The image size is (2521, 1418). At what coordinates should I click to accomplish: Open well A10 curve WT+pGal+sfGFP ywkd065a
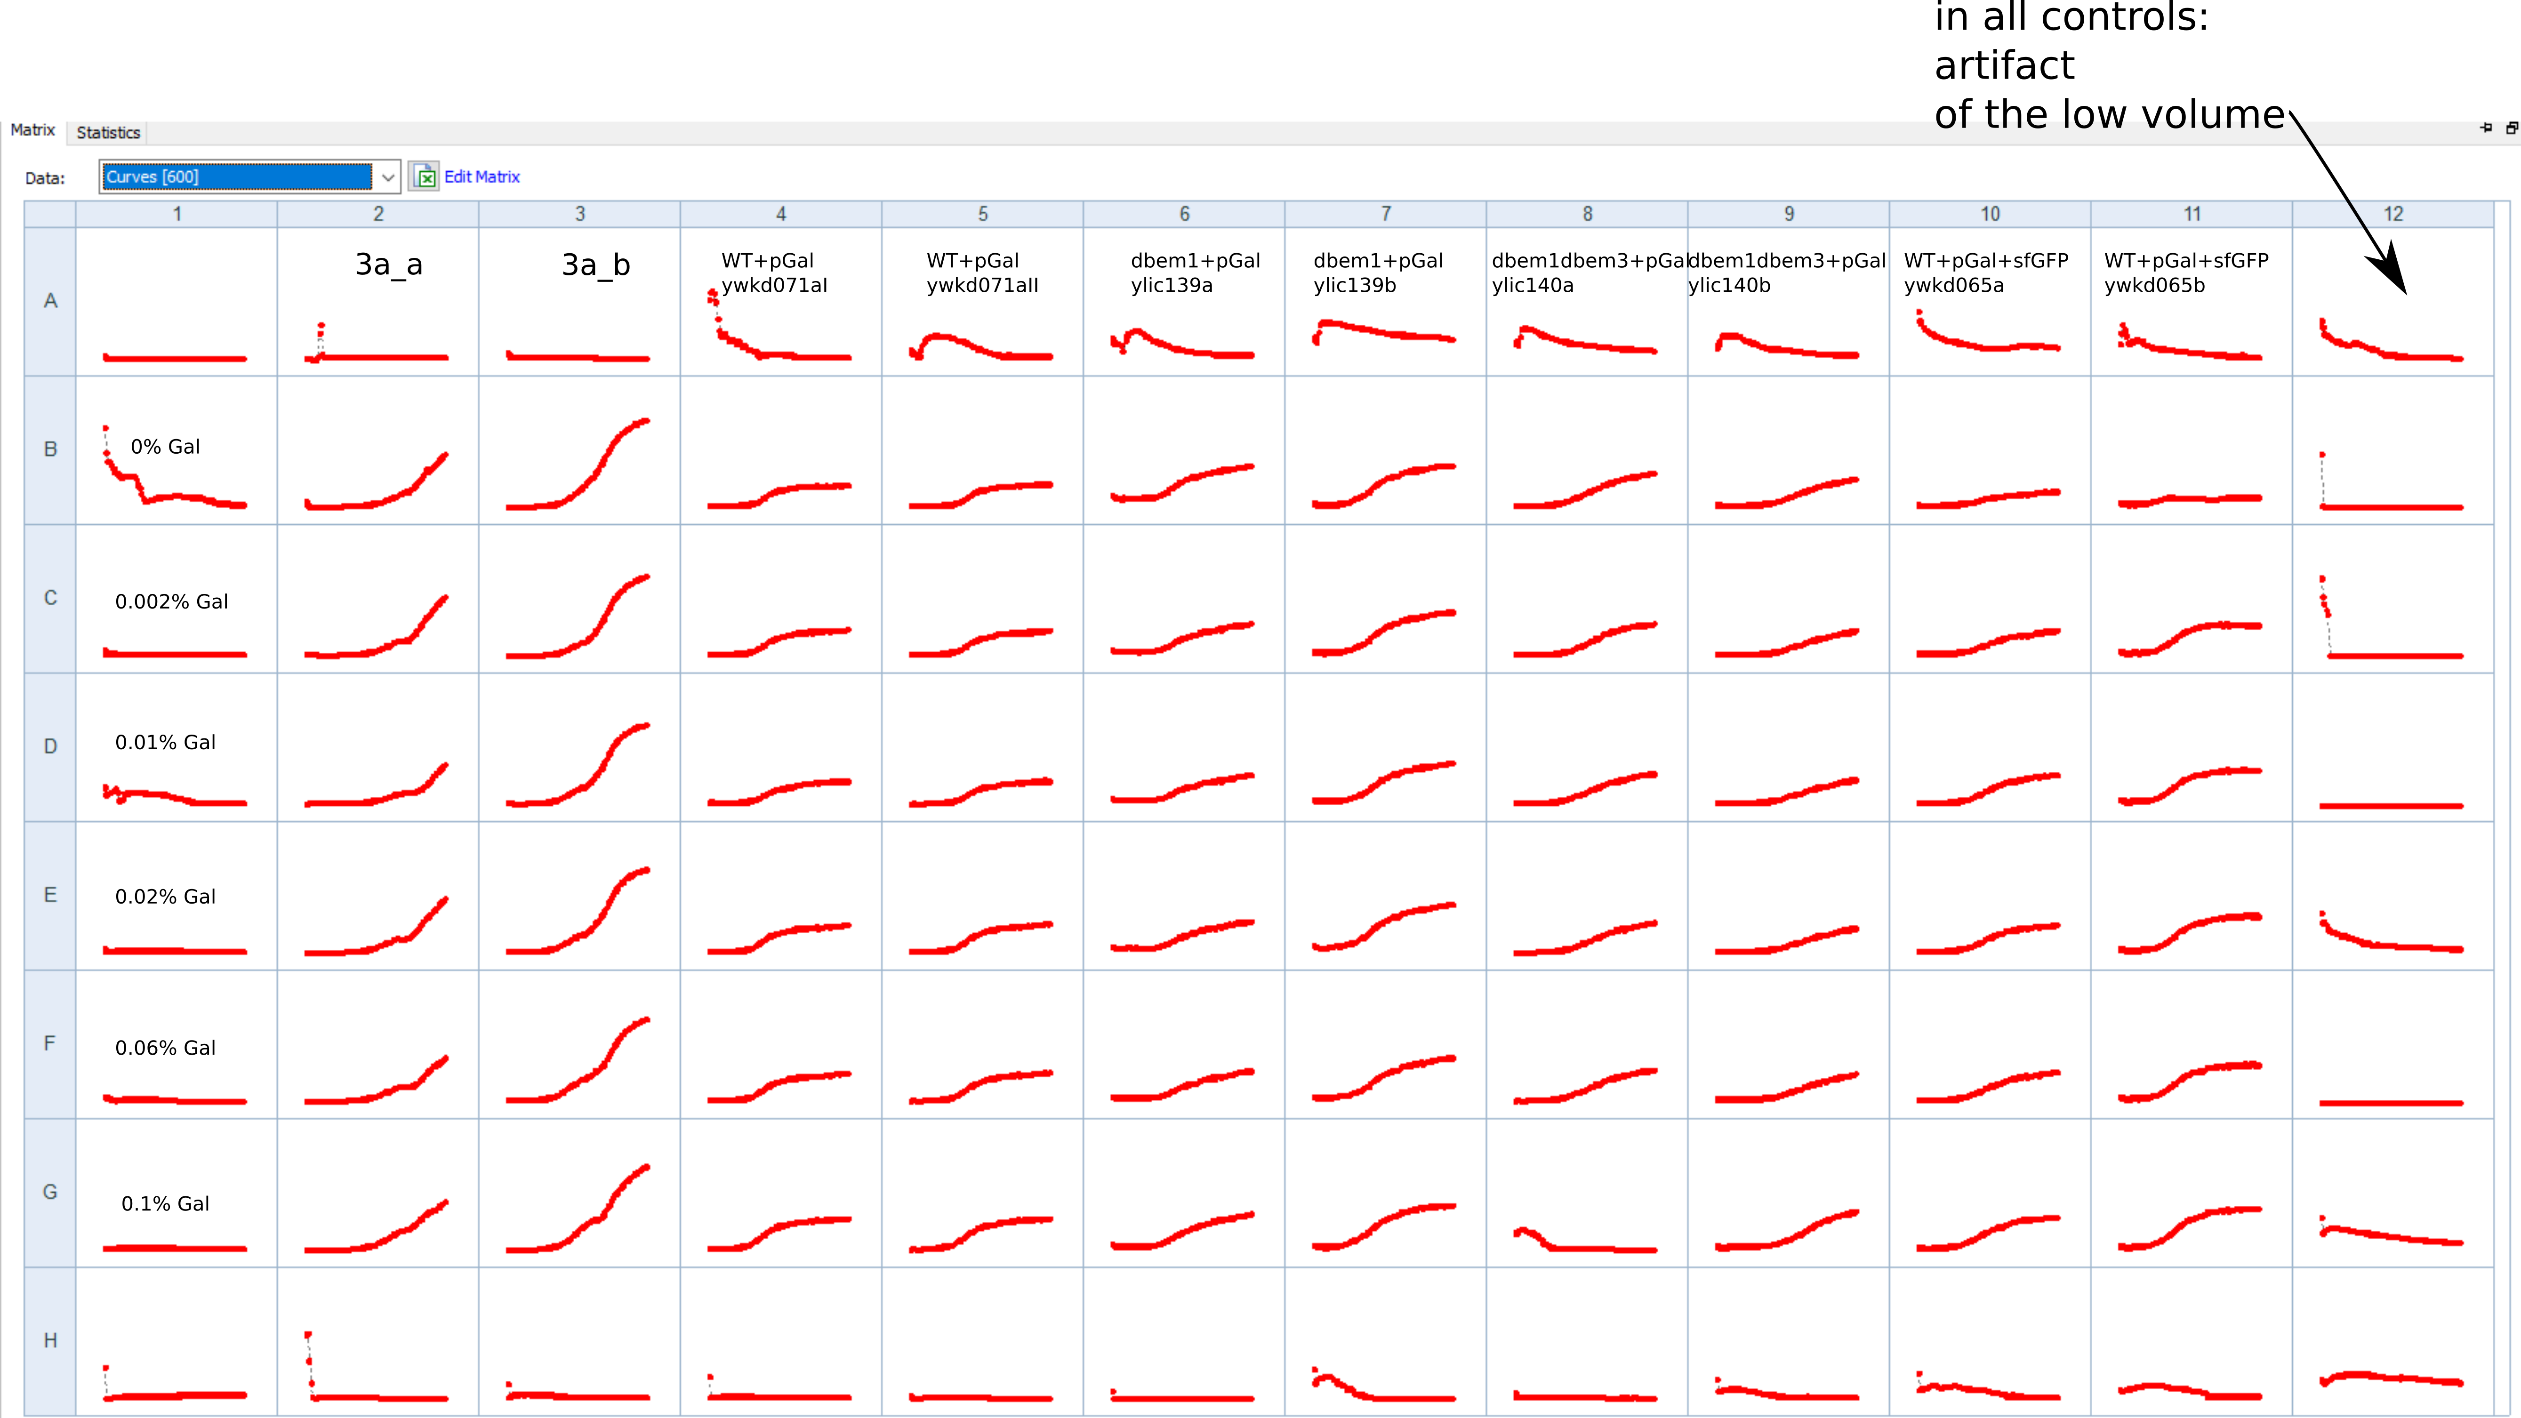tap(1991, 301)
